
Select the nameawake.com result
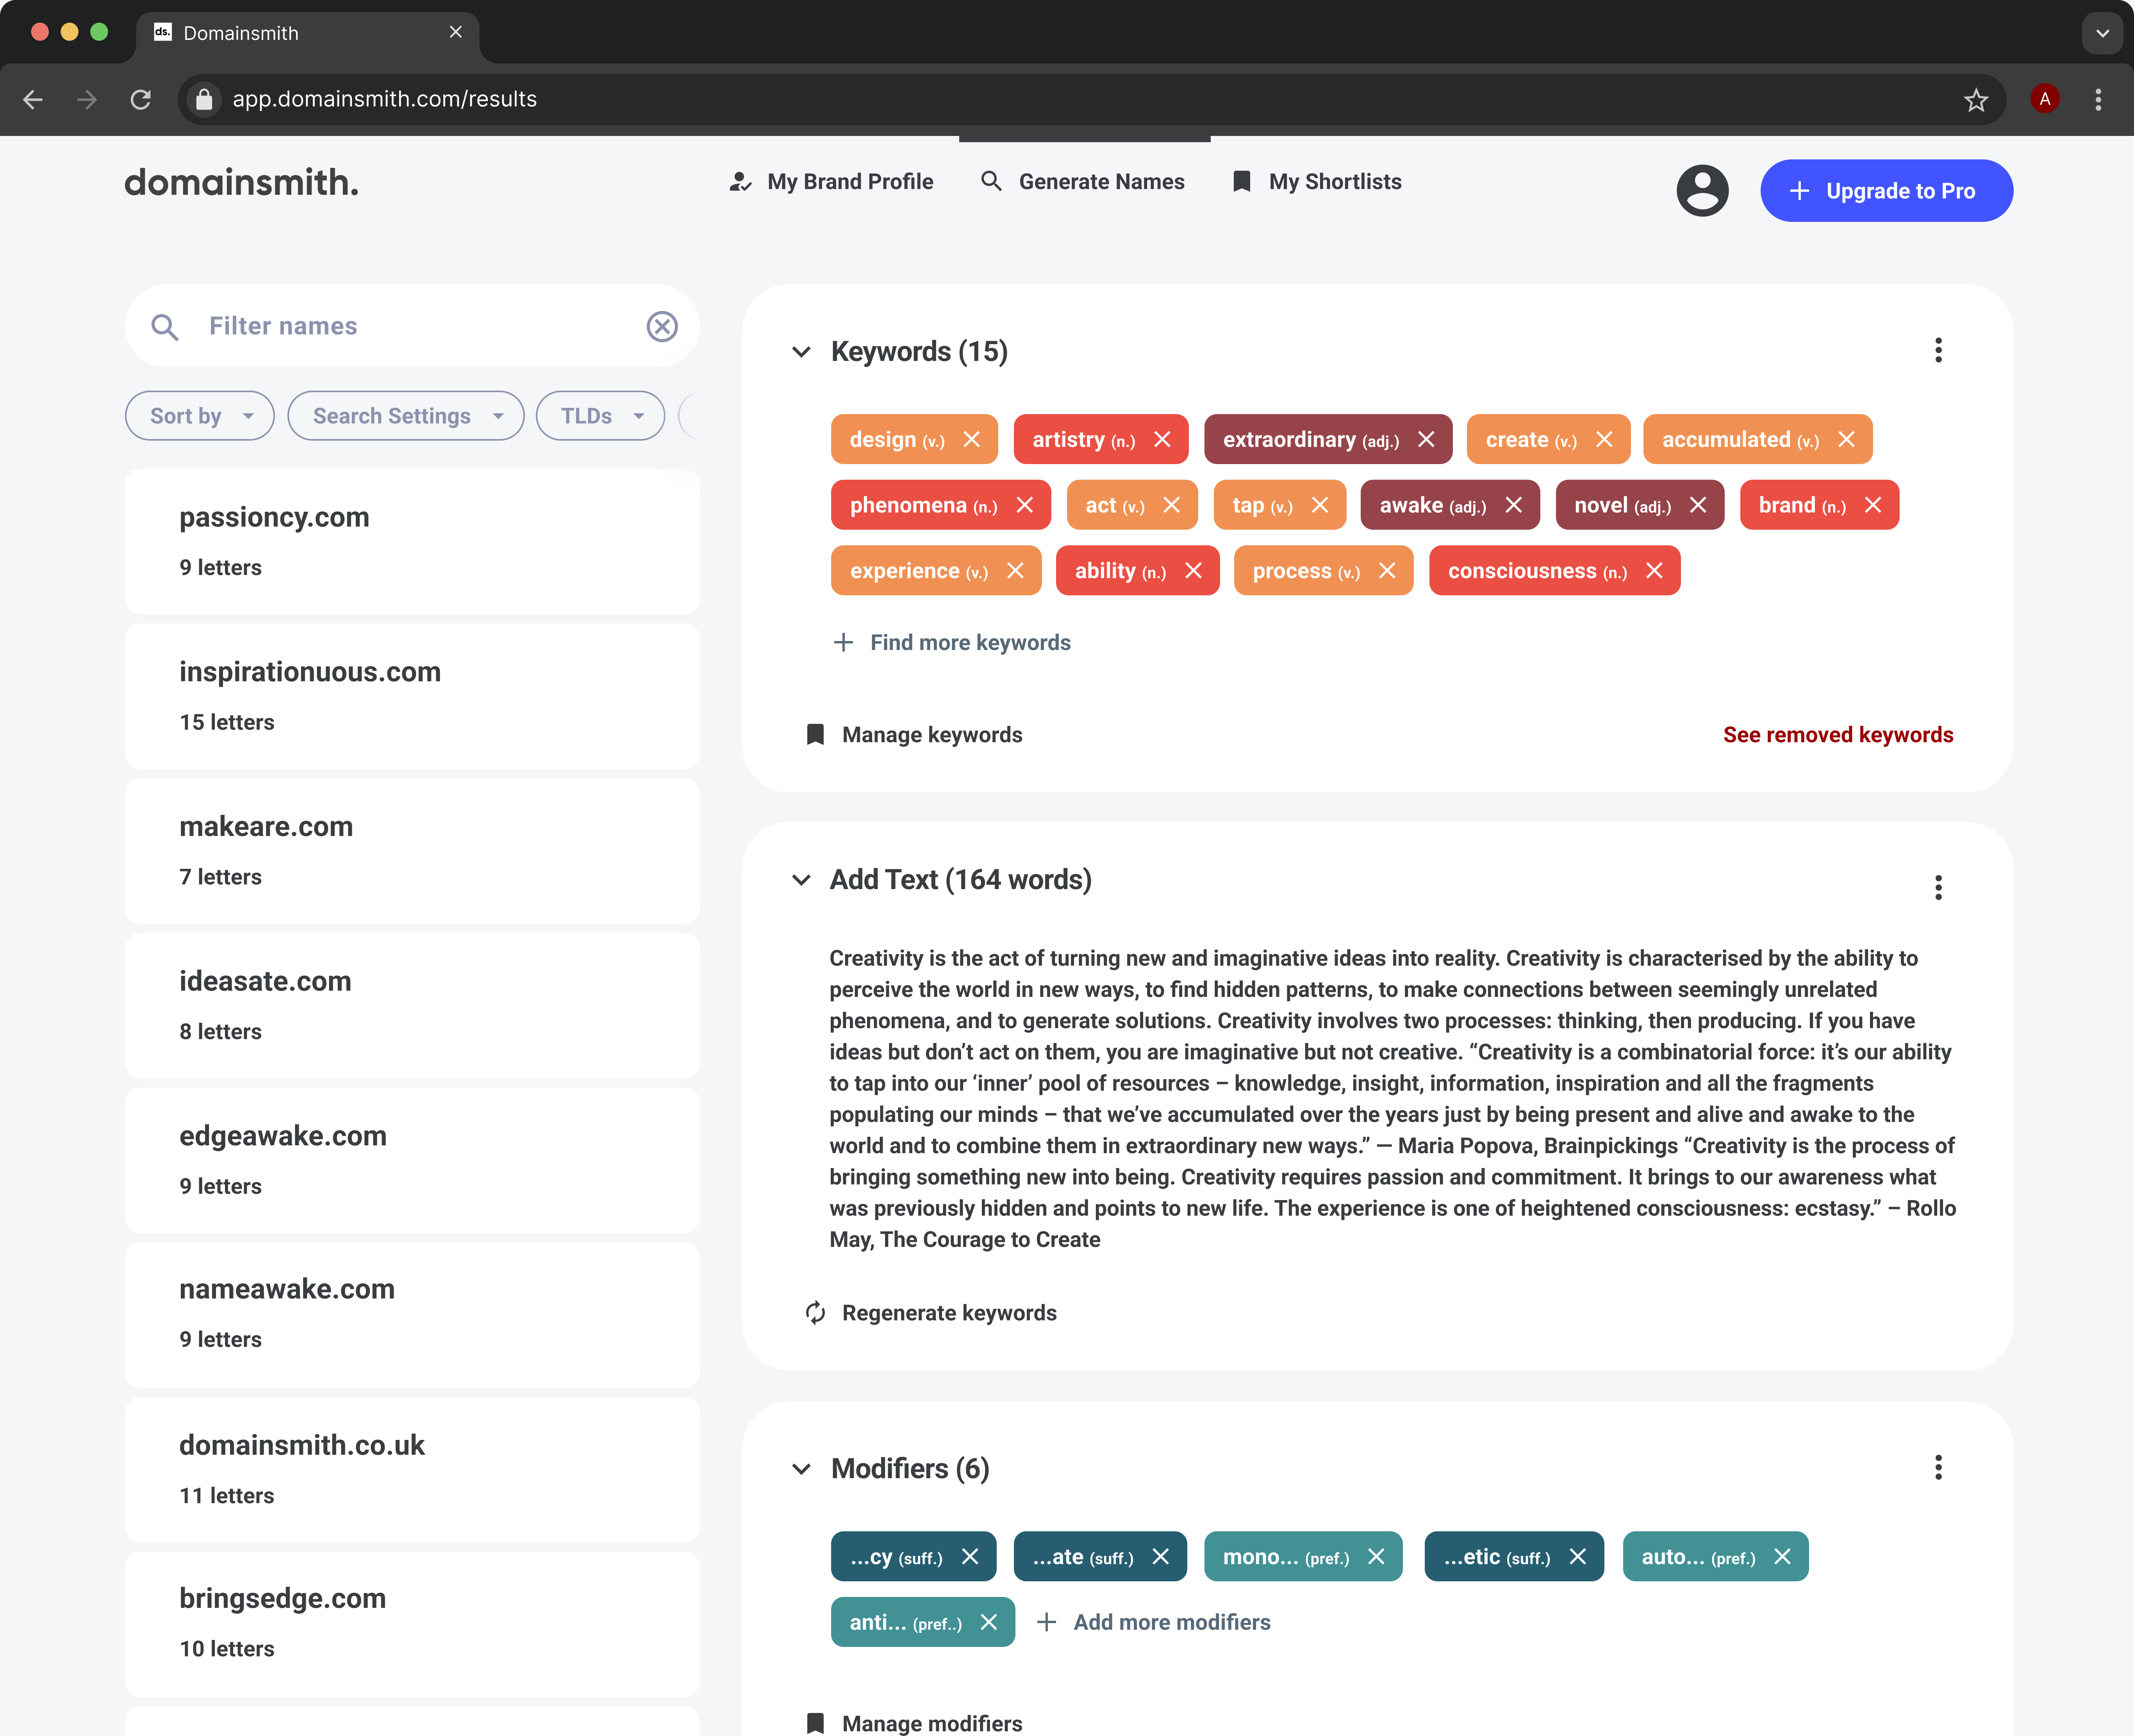[412, 1314]
